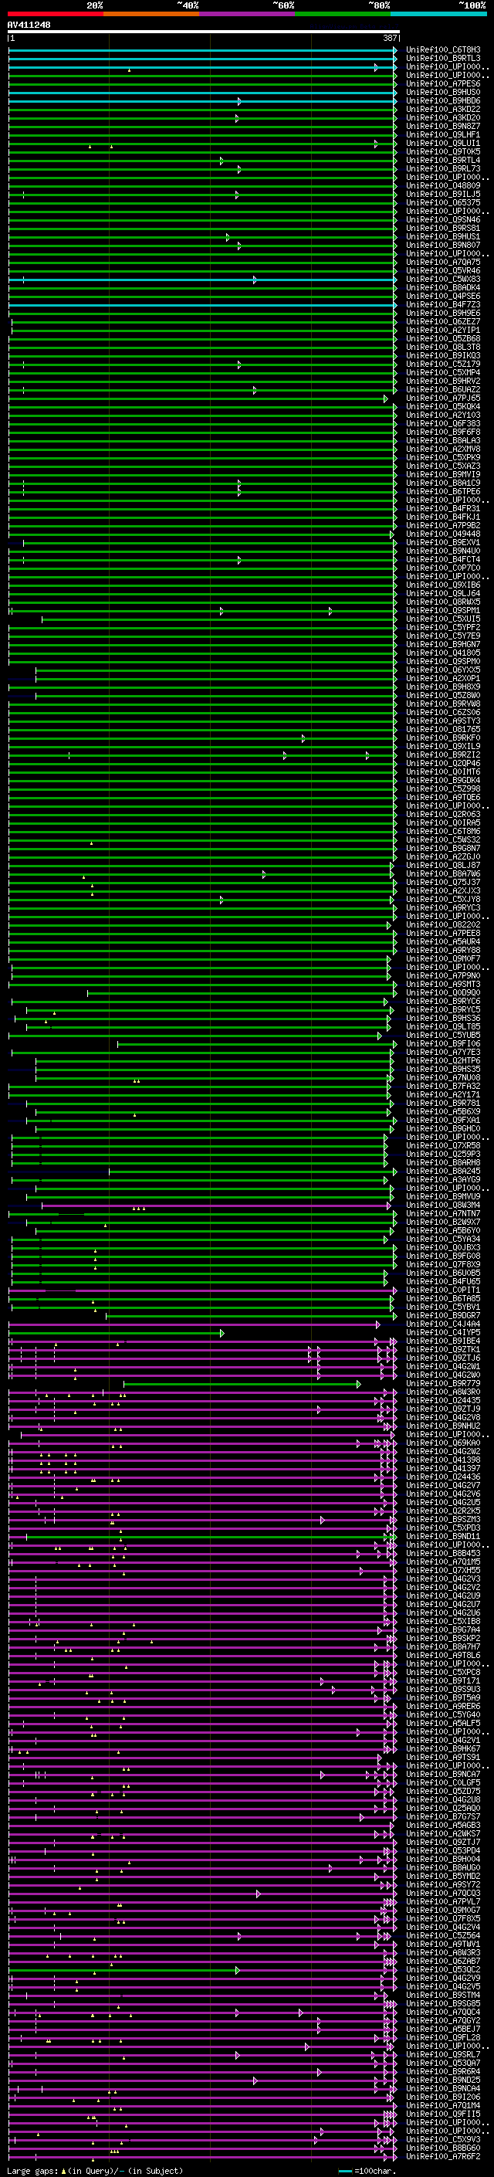Select hit label UniRef100_Q9SRL7
Screen dimensions: 494x2177
click(x=443, y=2055)
